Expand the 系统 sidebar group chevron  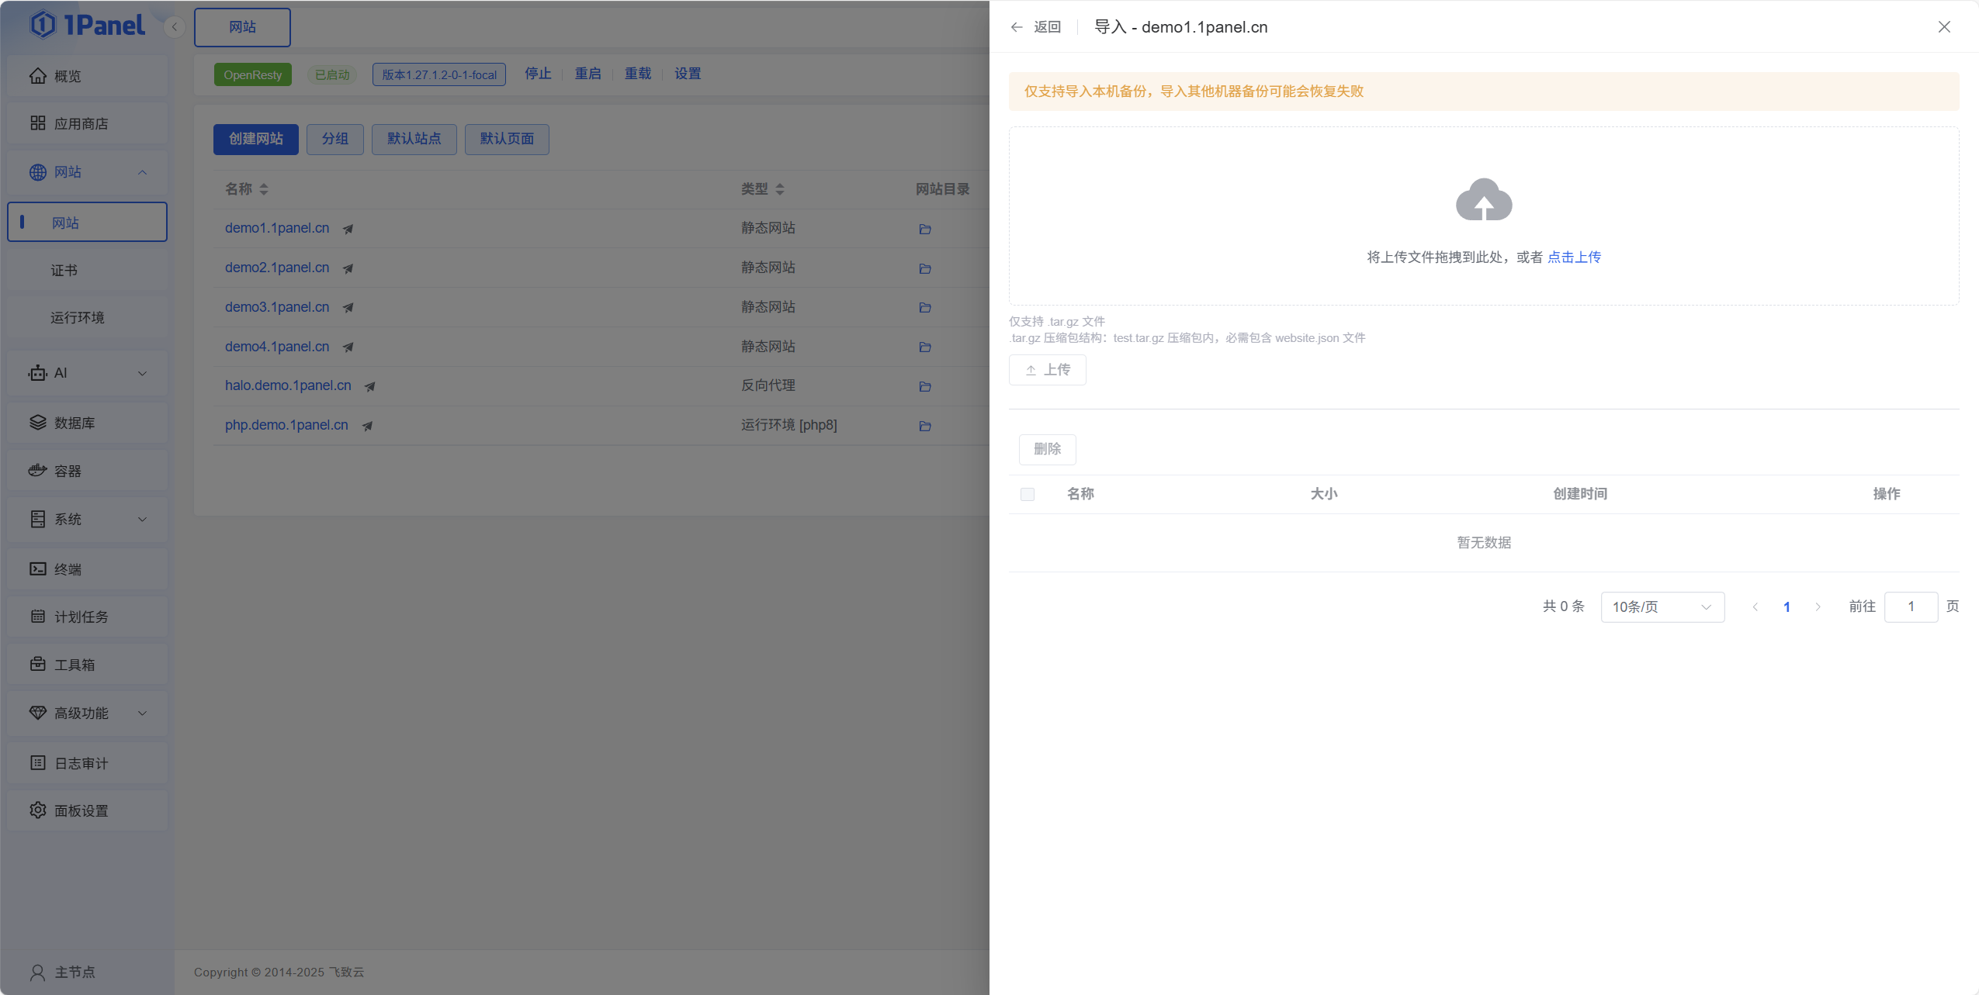pos(142,519)
